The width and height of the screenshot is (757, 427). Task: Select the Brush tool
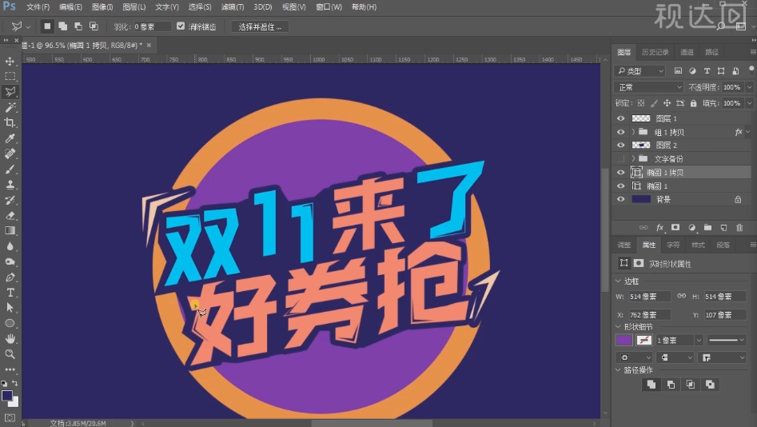pyautogui.click(x=10, y=169)
